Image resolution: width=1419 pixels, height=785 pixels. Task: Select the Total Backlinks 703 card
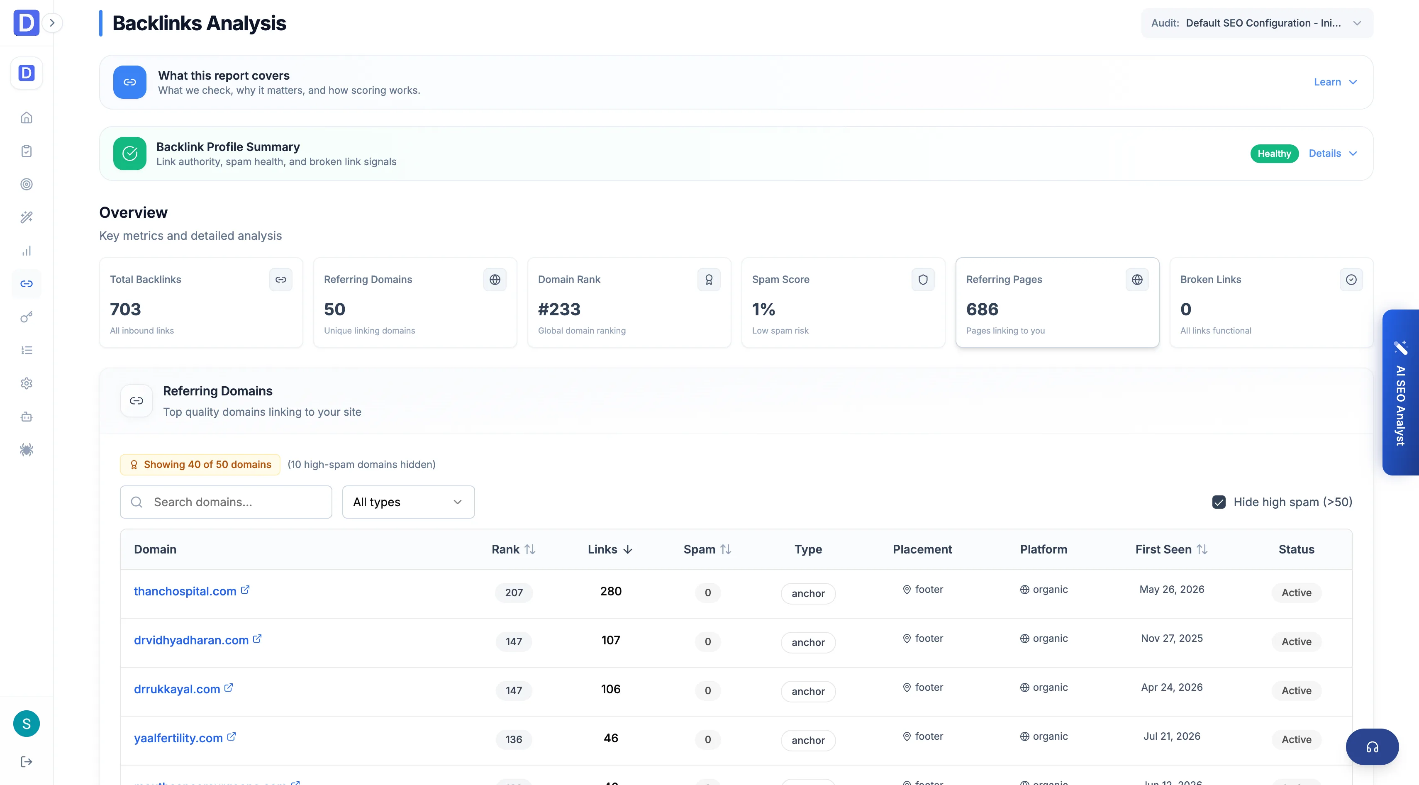[x=201, y=302]
